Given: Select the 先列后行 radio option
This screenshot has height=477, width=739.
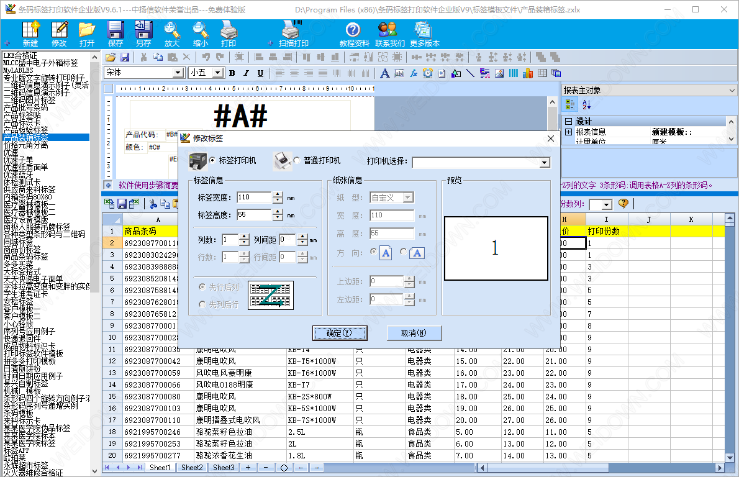Looking at the screenshot, I should click(x=202, y=304).
